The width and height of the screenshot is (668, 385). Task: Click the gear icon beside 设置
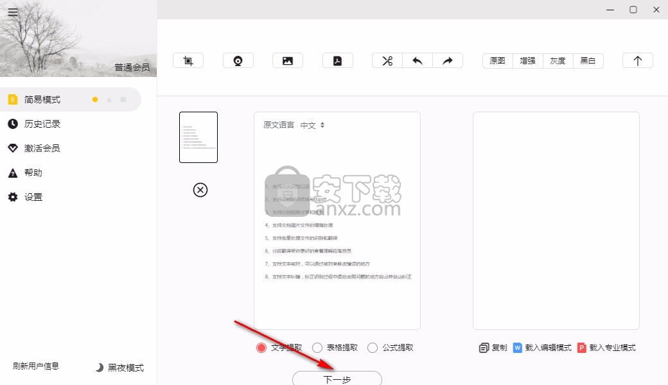pyautogui.click(x=13, y=197)
